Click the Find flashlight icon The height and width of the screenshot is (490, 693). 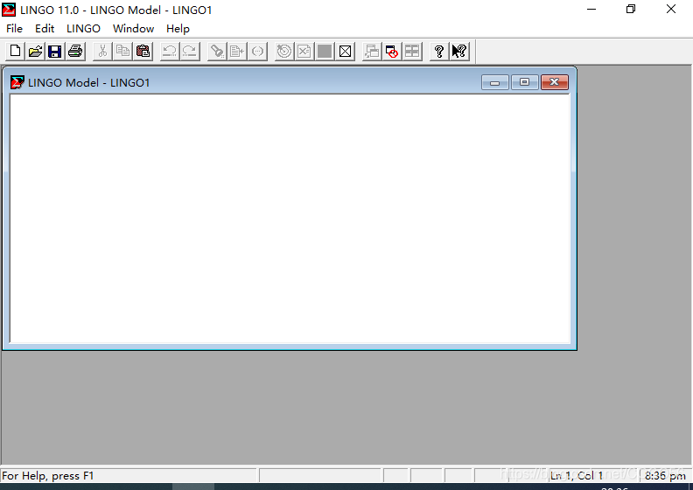point(217,52)
